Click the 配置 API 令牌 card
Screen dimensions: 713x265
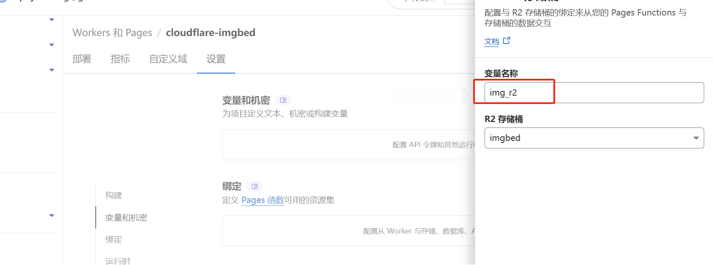(349, 145)
